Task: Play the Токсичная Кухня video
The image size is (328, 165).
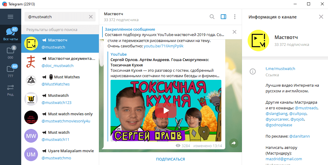Action: click(166, 110)
